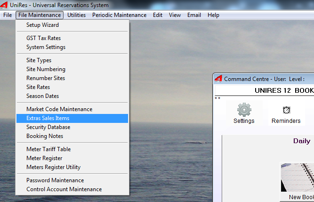Choose Password Maintenance
314x202 pixels.
click(72, 180)
